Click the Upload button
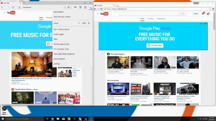Image resolution: width=216 pixels, height=121 pixels. click(196, 14)
